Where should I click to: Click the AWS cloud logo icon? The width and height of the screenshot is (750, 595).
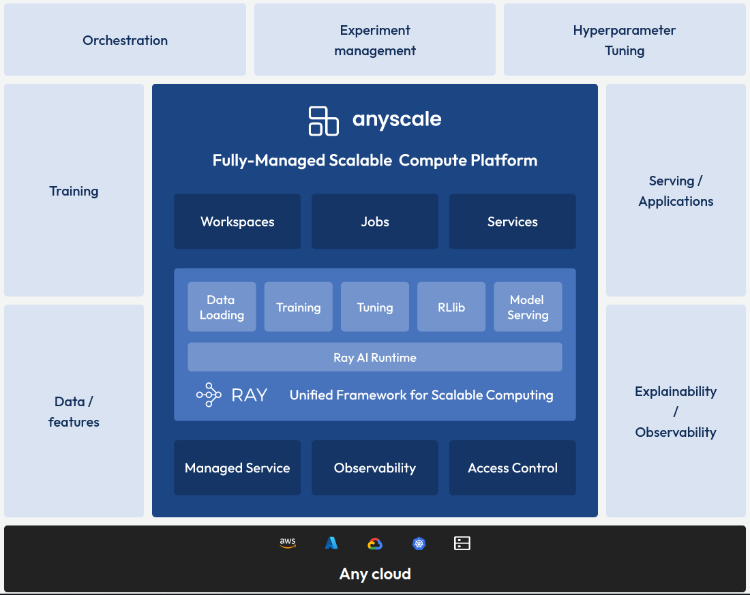pos(288,543)
